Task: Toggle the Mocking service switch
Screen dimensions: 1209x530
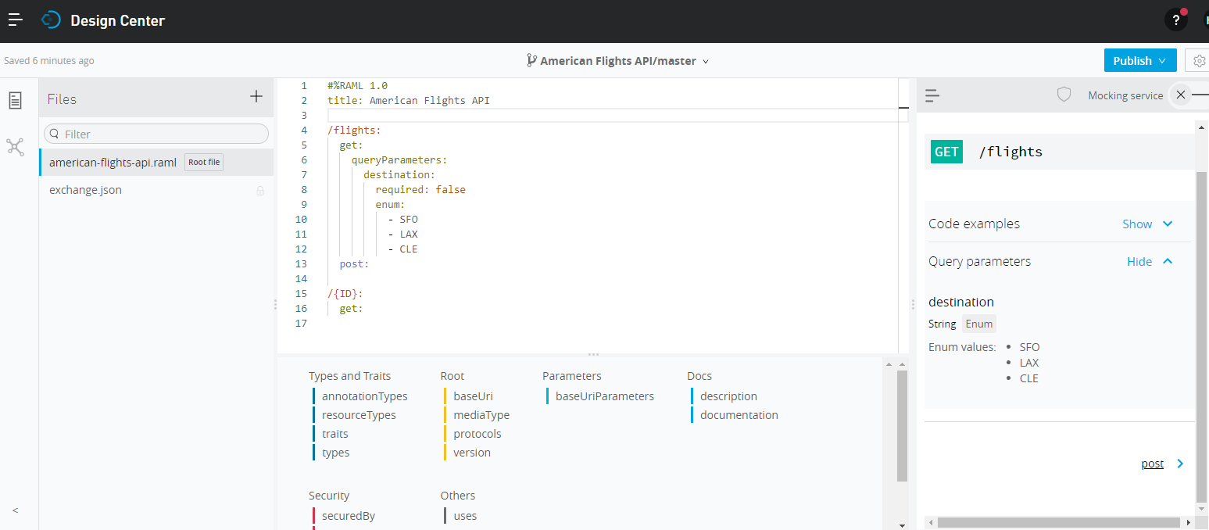Action: click(1189, 95)
